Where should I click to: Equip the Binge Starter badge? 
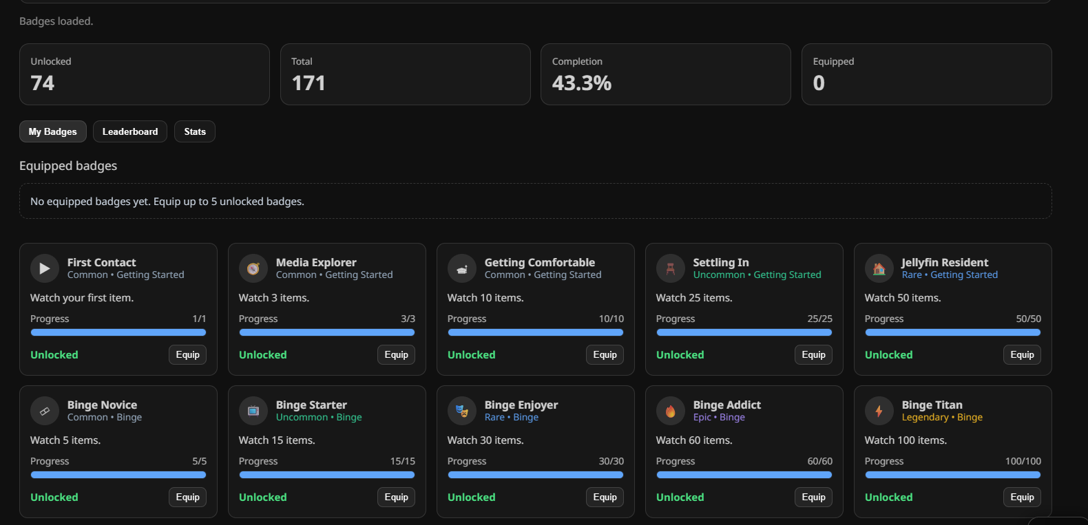coord(397,497)
